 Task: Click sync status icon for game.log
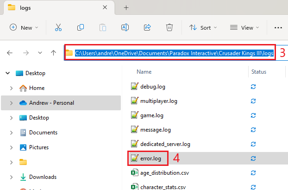point(253,115)
